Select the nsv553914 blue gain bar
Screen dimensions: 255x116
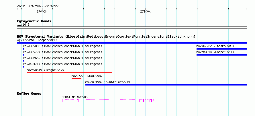pos(222,55)
